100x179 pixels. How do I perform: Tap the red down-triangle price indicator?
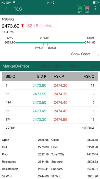point(22,26)
